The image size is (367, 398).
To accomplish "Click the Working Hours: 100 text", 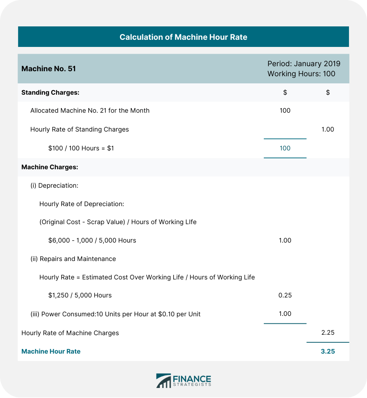I will pos(301,74).
